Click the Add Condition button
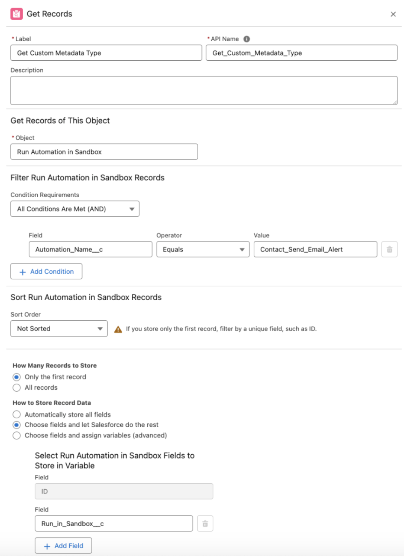 (46, 272)
